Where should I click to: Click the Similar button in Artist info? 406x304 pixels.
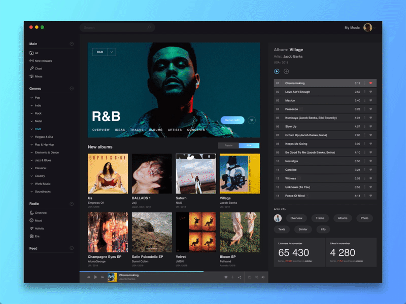[303, 229]
